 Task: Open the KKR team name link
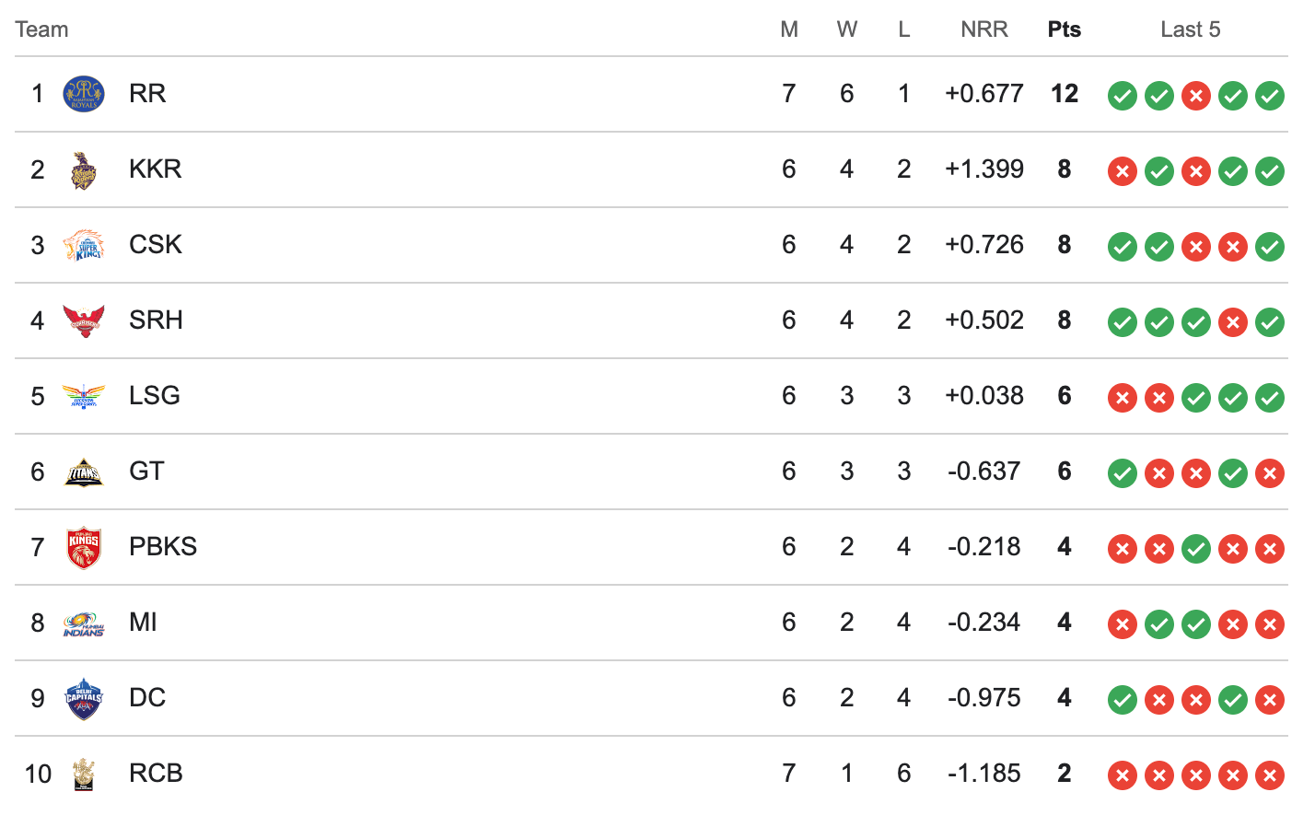click(156, 169)
